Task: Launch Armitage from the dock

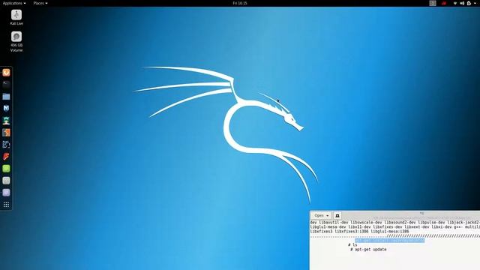Action: pos(6,121)
